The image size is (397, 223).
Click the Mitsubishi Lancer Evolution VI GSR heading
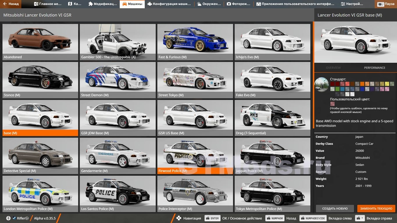(37, 15)
